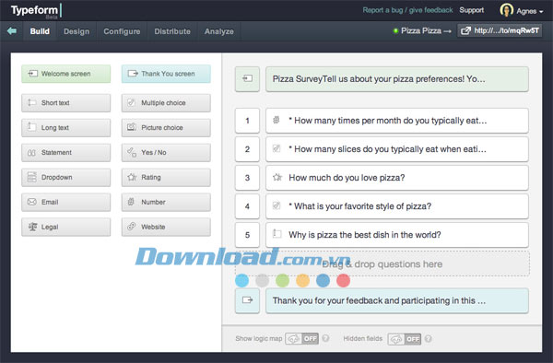Add a Number question
The image size is (553, 363).
pyautogui.click(x=166, y=202)
